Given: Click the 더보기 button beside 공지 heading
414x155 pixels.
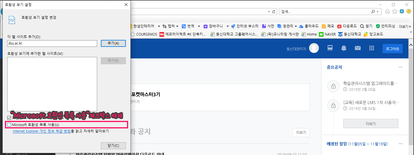Looking at the screenshot, I should pyautogui.click(x=301, y=132).
